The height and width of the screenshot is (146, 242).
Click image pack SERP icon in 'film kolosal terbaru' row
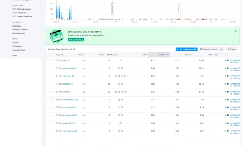tap(119, 100)
